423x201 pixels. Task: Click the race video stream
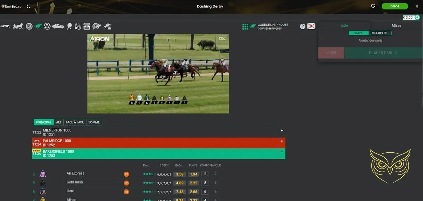point(158,73)
